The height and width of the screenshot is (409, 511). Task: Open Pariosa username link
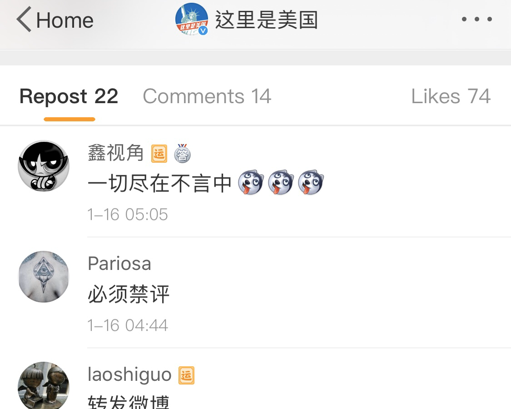pos(119,264)
